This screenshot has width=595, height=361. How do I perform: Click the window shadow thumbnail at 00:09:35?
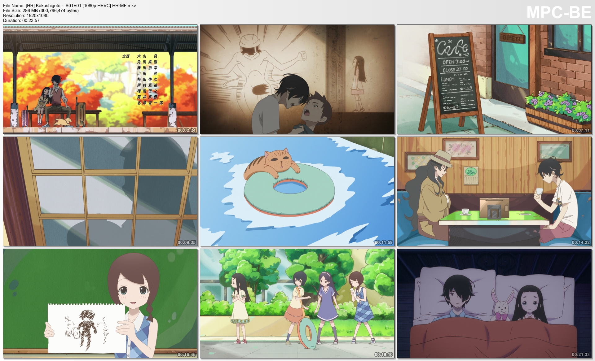(100, 191)
